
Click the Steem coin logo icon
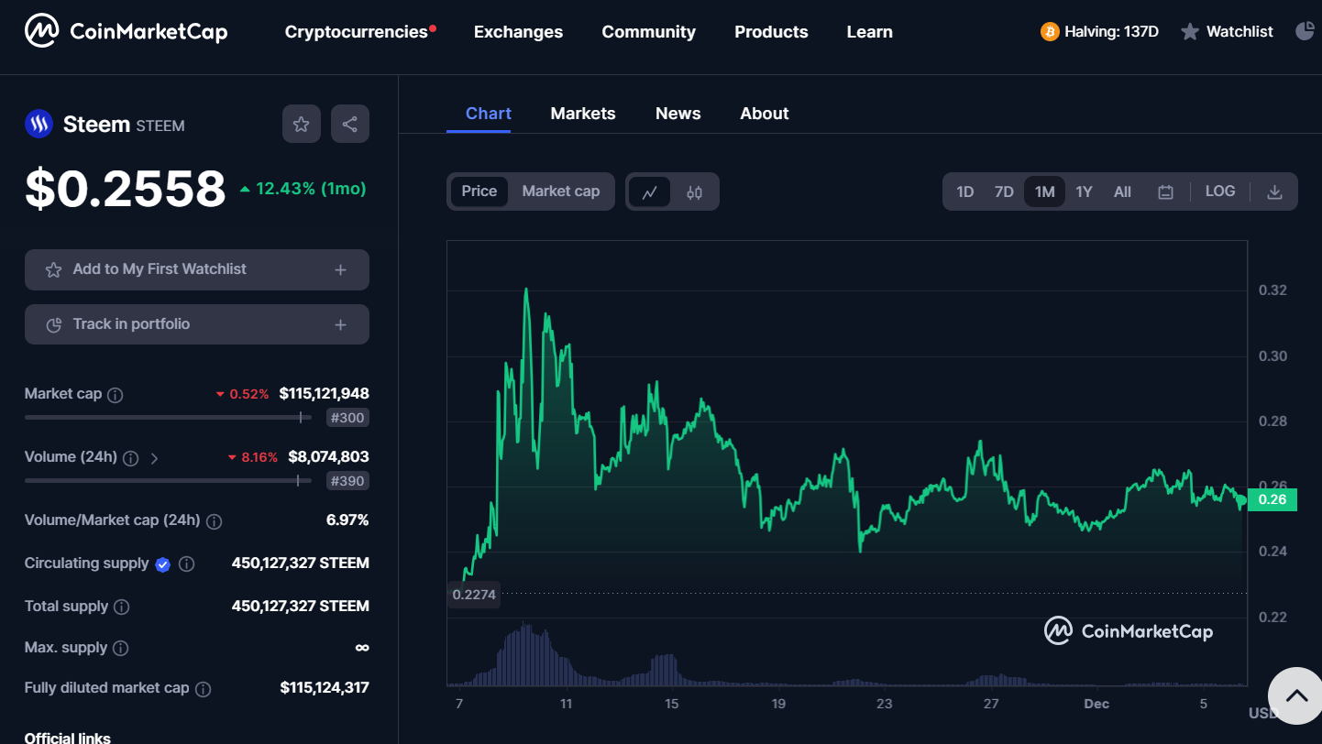[x=39, y=124]
